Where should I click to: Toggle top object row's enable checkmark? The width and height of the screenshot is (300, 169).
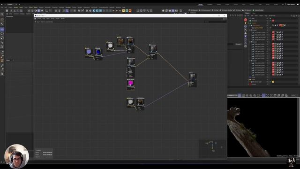[x=270, y=18]
